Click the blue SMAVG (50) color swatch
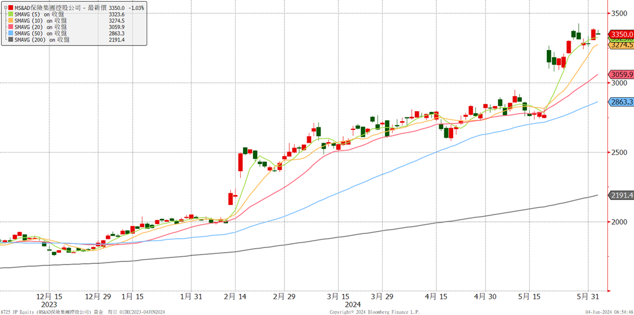The image size is (634, 315). pos(11,33)
